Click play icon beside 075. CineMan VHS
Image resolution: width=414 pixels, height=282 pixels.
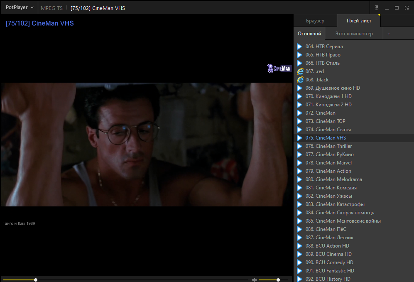tap(299, 138)
